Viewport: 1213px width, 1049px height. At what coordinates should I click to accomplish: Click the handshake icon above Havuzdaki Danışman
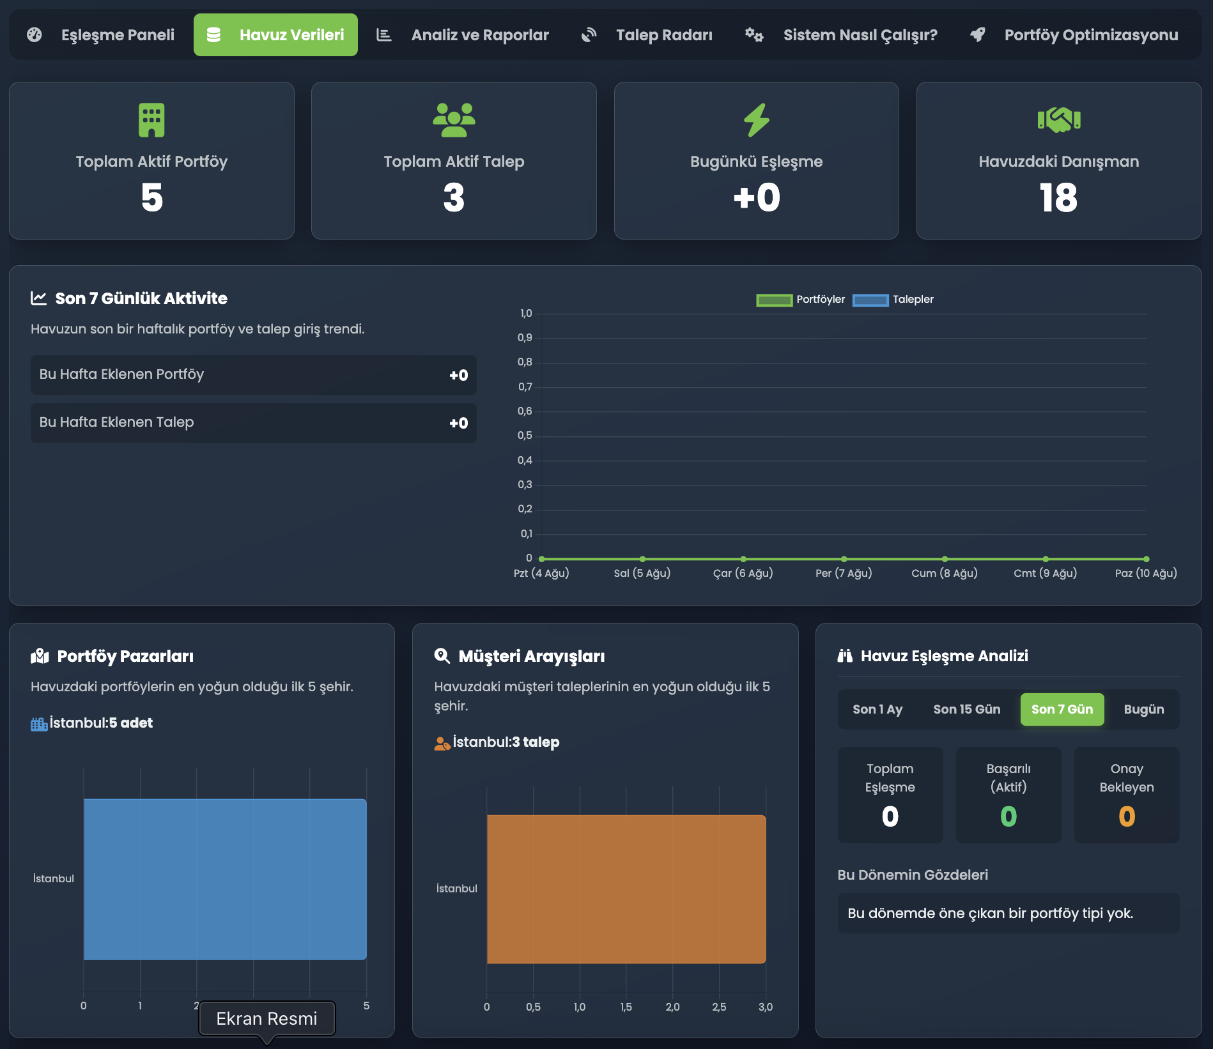(x=1058, y=119)
